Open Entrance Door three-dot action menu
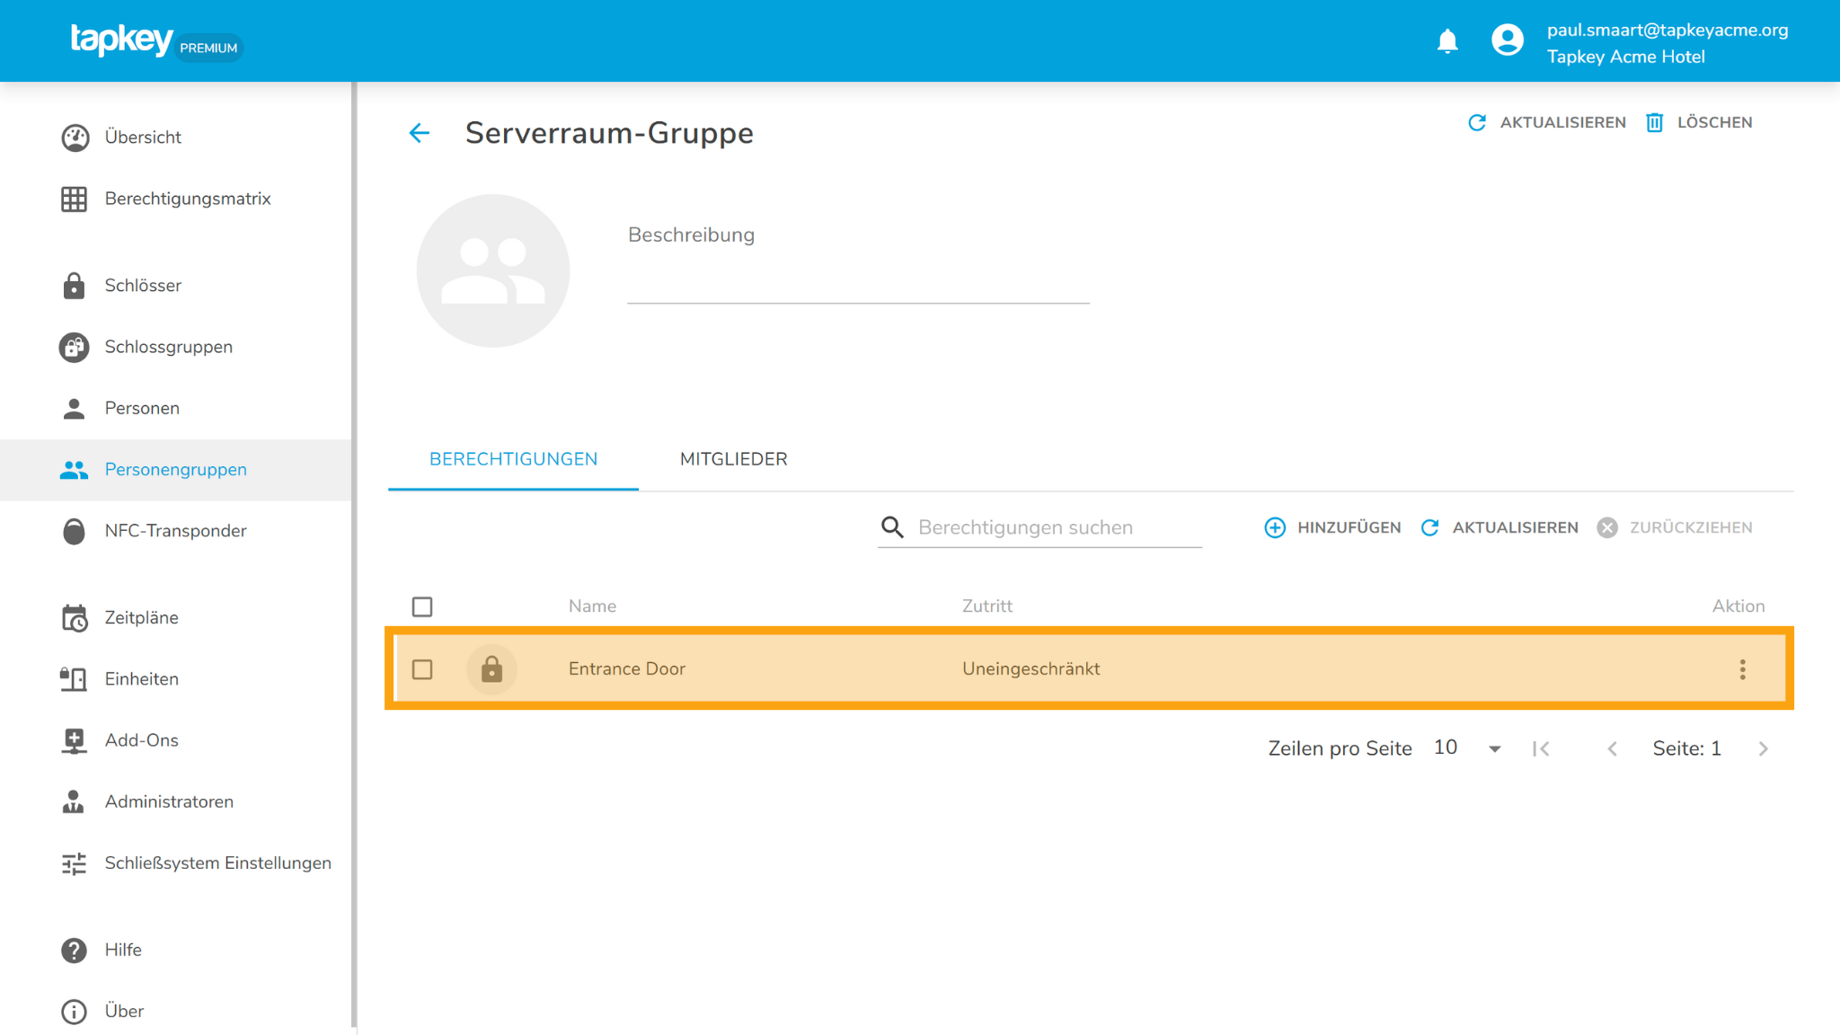 [1742, 669]
